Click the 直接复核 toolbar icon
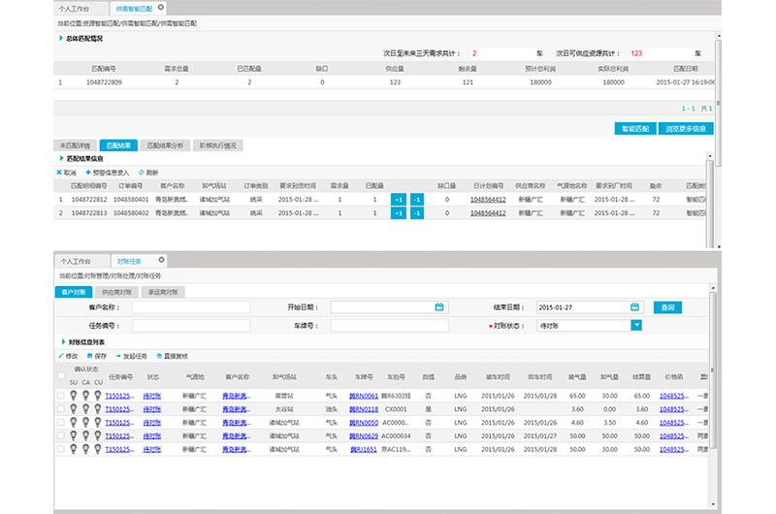The image size is (776, 514). click(x=159, y=356)
